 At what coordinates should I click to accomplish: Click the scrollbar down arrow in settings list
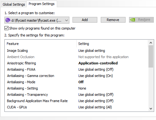coord(151,109)
